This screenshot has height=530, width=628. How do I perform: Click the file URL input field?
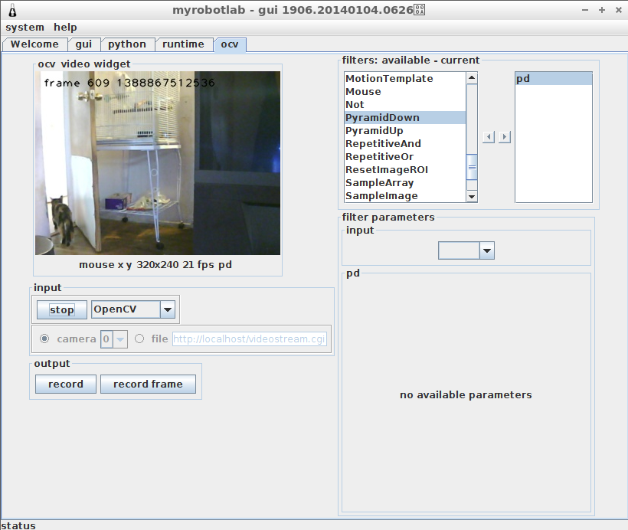click(250, 339)
